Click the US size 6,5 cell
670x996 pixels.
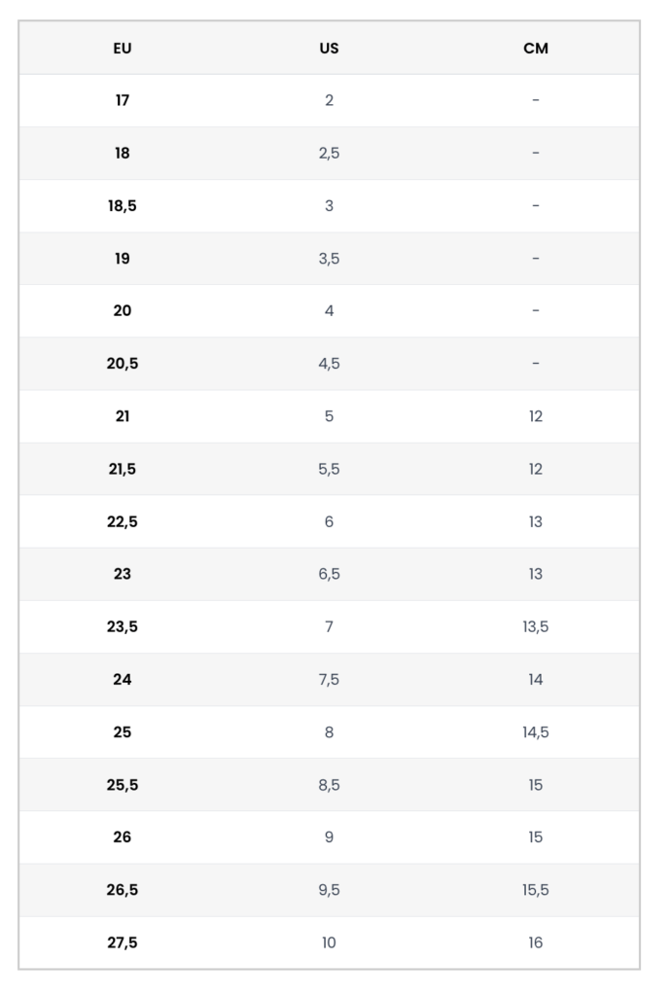coord(329,574)
